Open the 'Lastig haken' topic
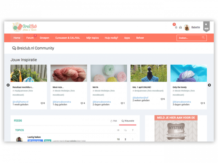This screenshot has height=163, width=218. (34, 137)
